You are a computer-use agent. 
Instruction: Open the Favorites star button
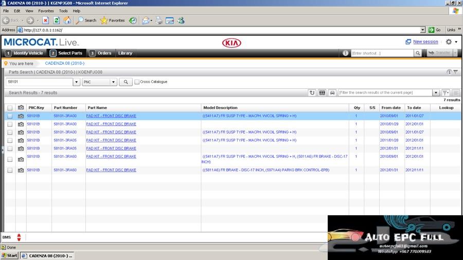click(113, 21)
